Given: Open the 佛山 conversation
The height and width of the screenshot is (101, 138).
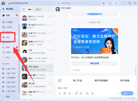Looking at the screenshot, I should point(37,60).
